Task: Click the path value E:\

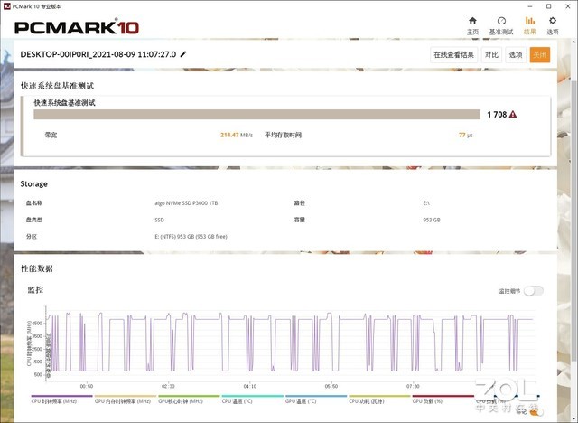Action: 426,202
